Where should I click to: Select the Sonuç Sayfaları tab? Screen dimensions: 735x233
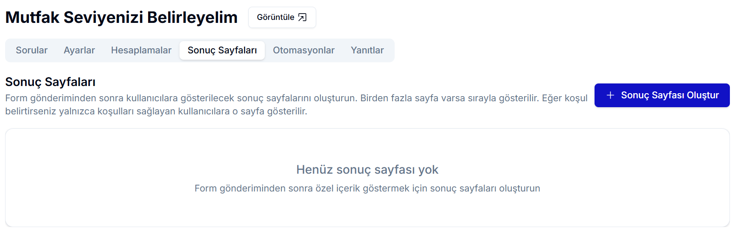click(x=222, y=50)
